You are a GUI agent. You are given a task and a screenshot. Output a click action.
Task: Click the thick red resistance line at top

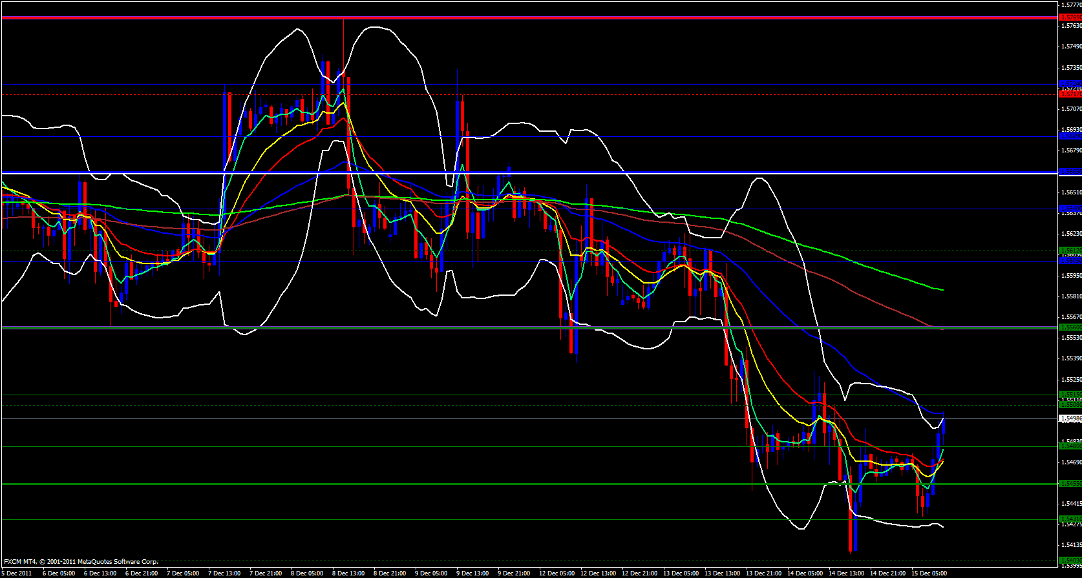point(517,17)
